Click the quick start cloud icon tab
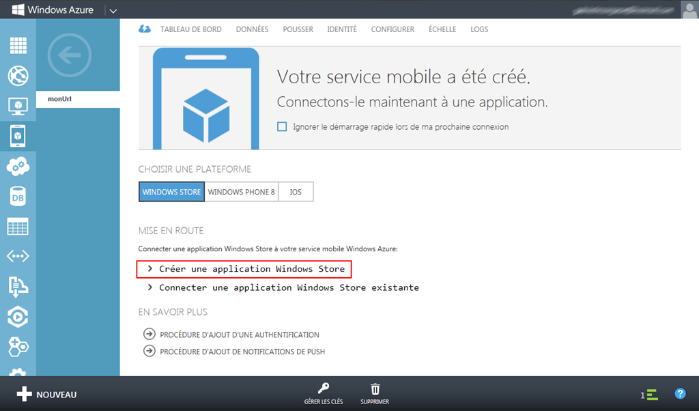The image size is (699, 411). tap(145, 29)
